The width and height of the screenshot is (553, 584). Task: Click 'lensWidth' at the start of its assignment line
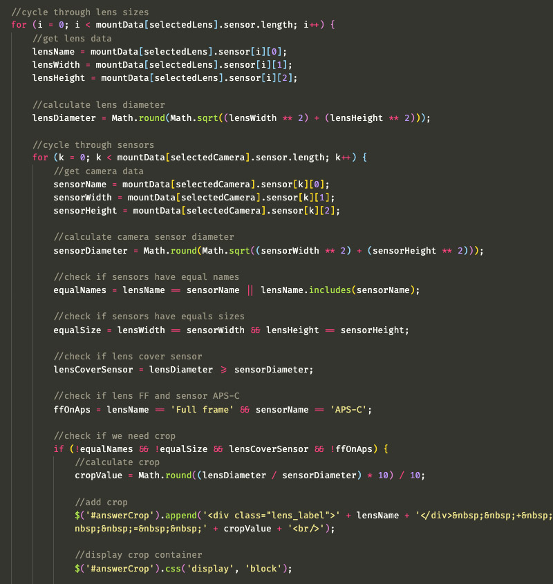(x=56, y=65)
